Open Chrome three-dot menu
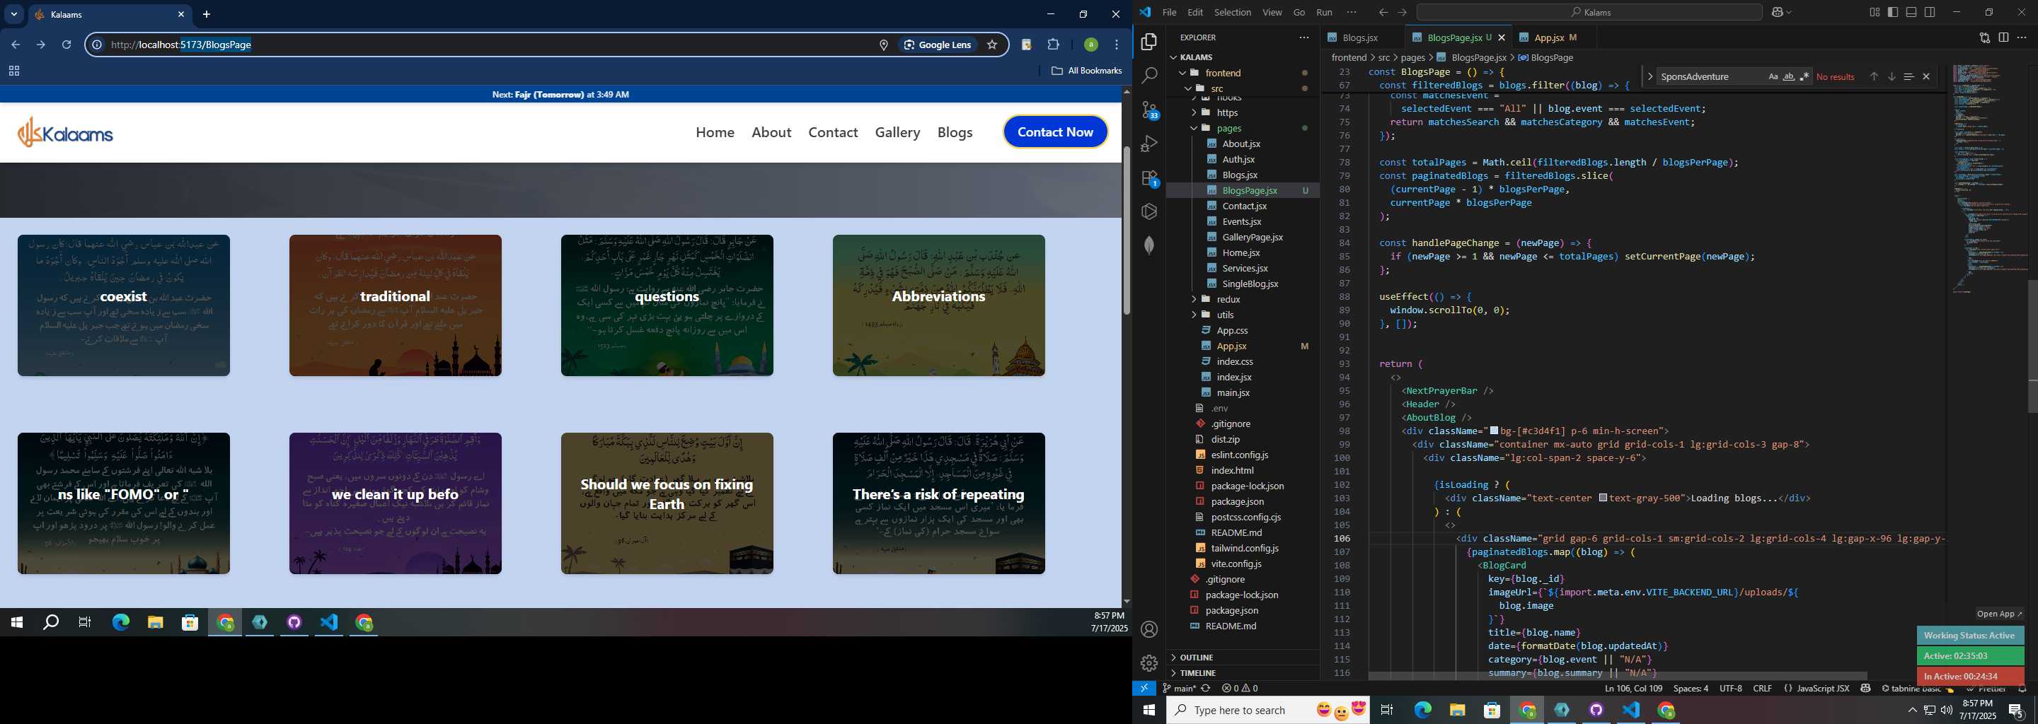 1117,45
